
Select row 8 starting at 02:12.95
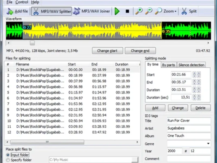[72, 109]
